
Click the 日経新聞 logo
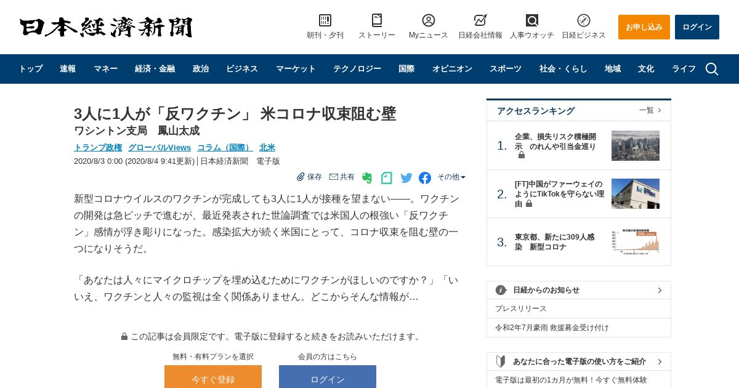(106, 27)
